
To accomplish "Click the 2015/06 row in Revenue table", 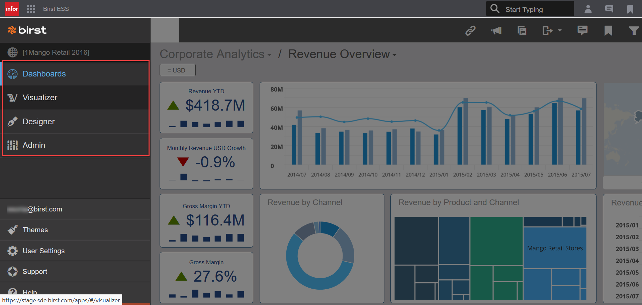I will (627, 284).
